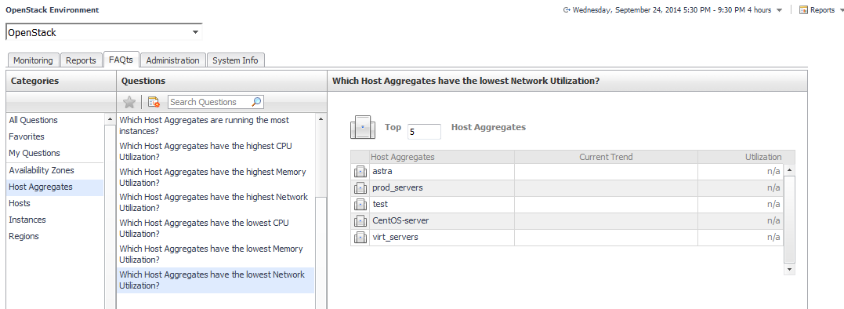Click the virt_servers row icon
This screenshot has width=844, height=309.
point(360,237)
